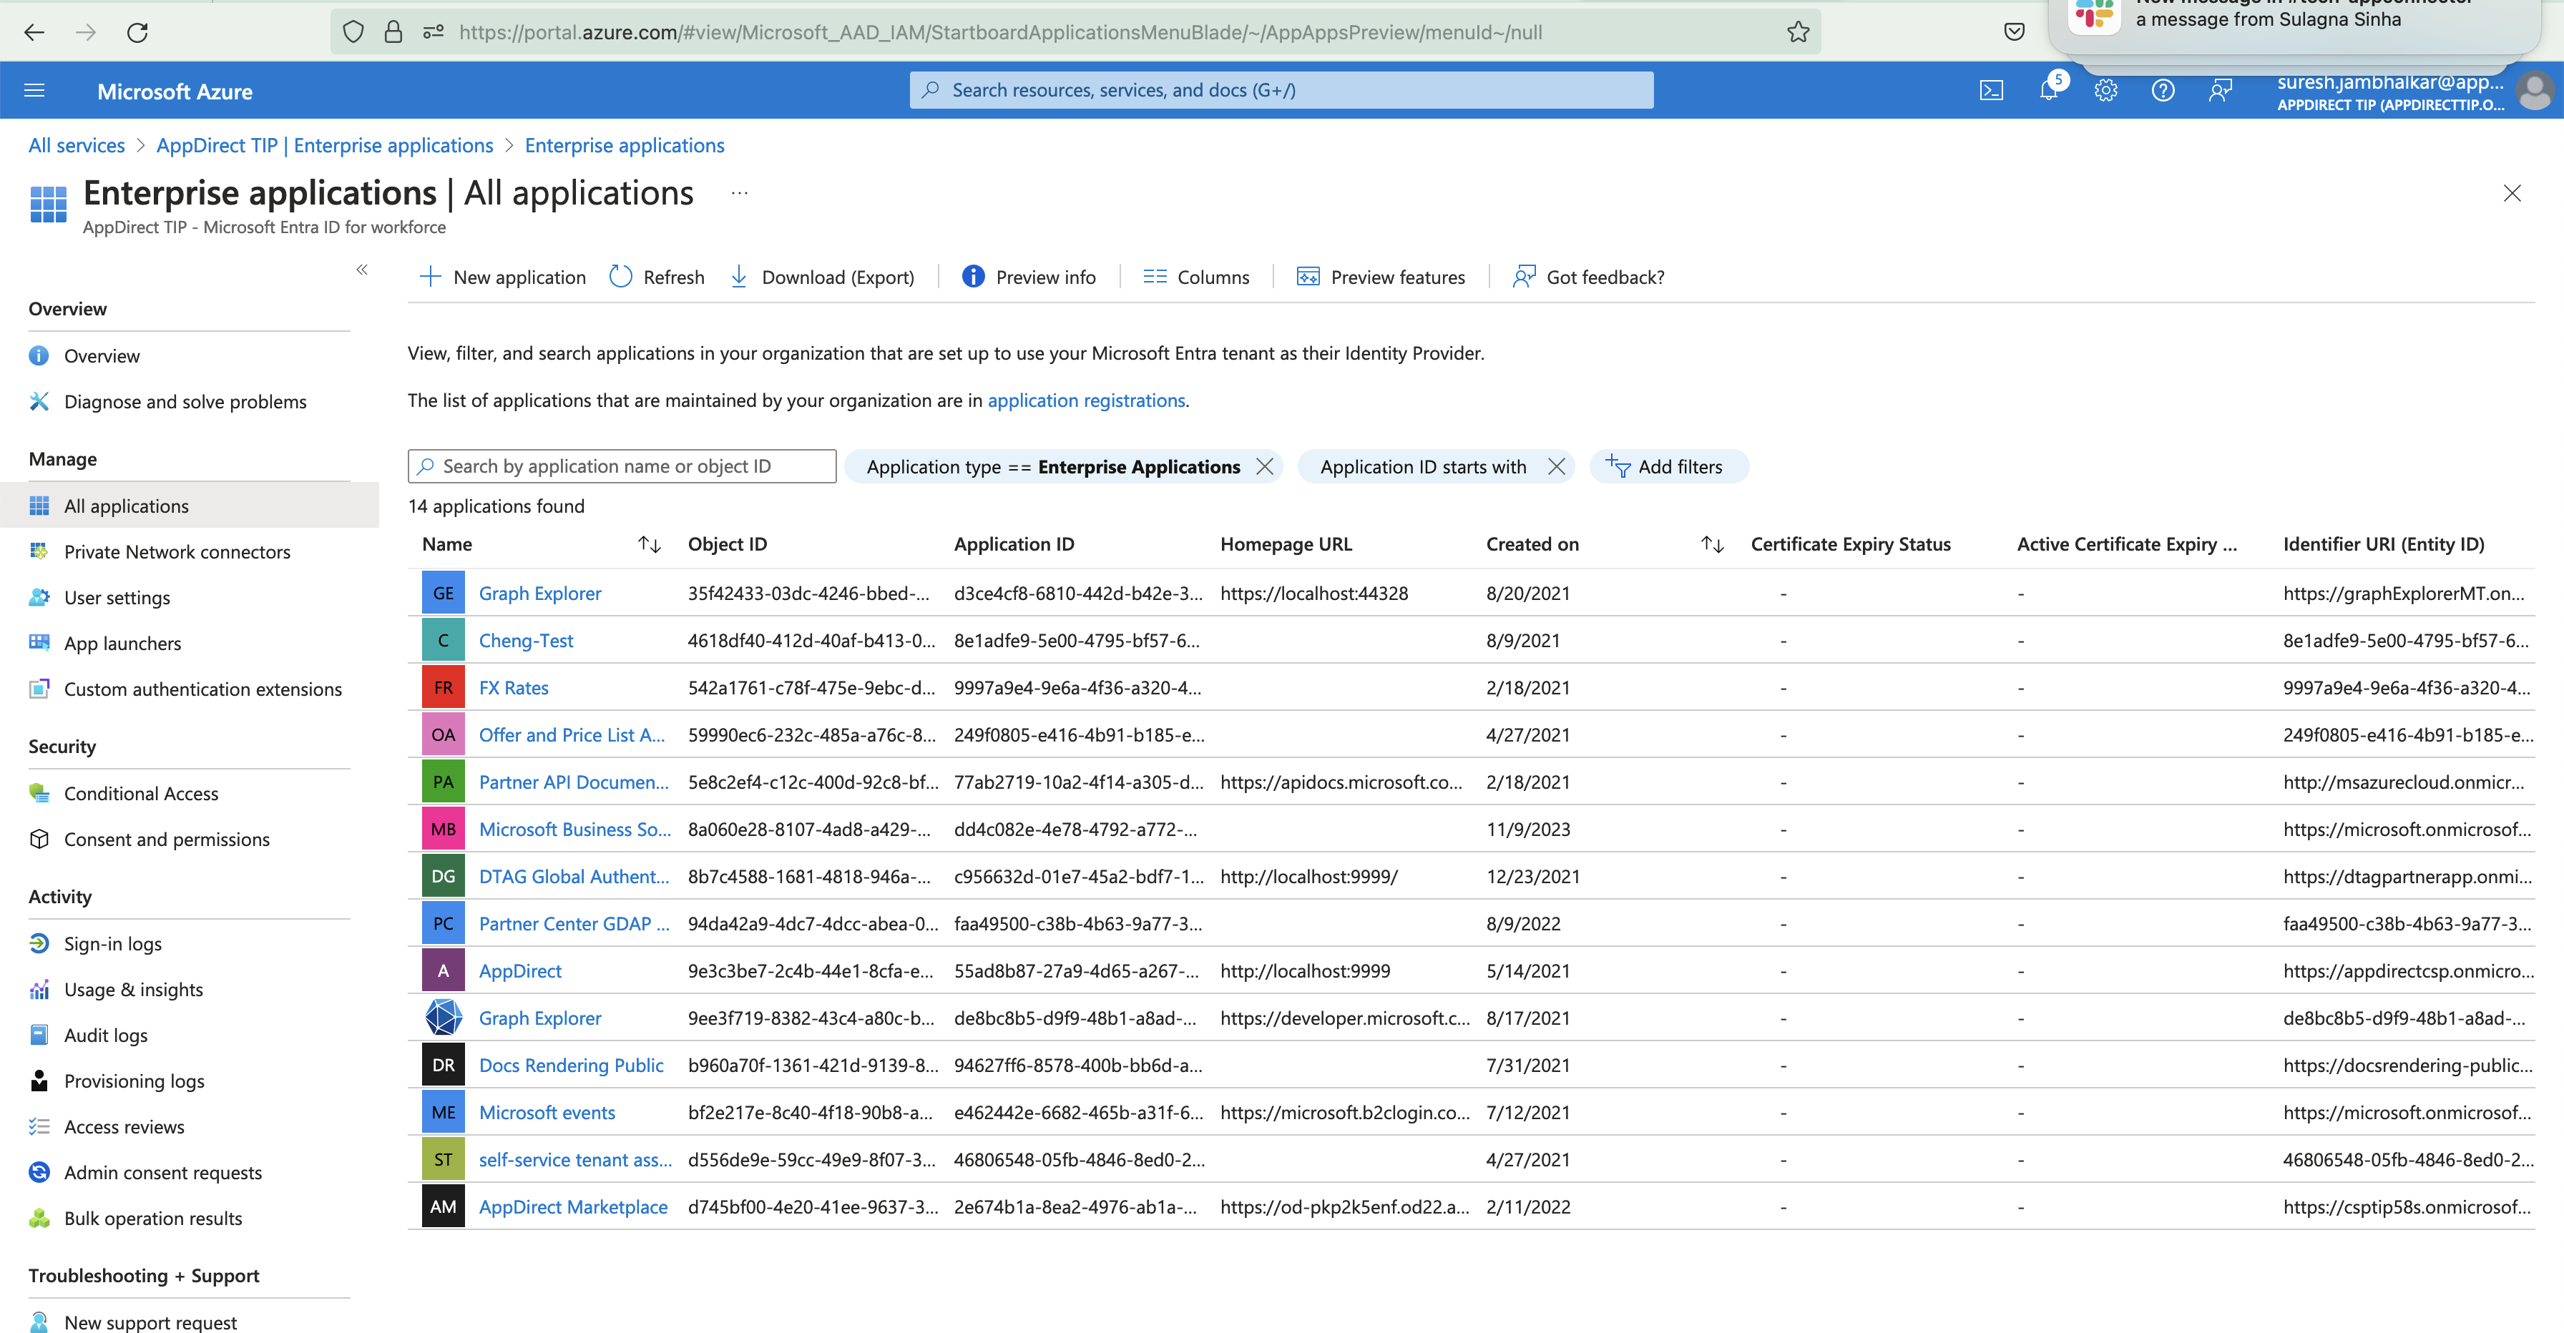Click the feedback icon in top bar

click(x=2221, y=91)
